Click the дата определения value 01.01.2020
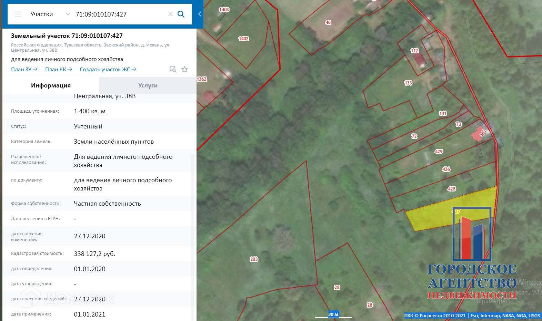542x321 pixels. coord(90,269)
